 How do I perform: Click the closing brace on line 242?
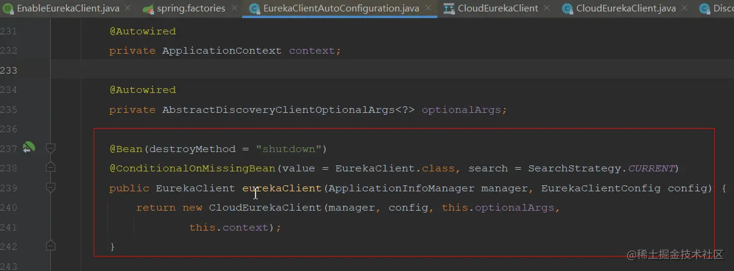[x=112, y=247]
